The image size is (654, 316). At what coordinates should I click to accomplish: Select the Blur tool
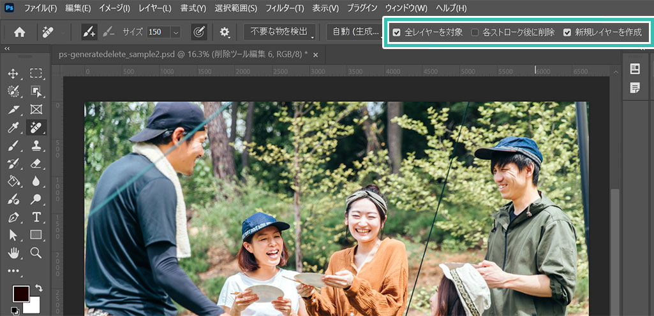[x=36, y=181]
